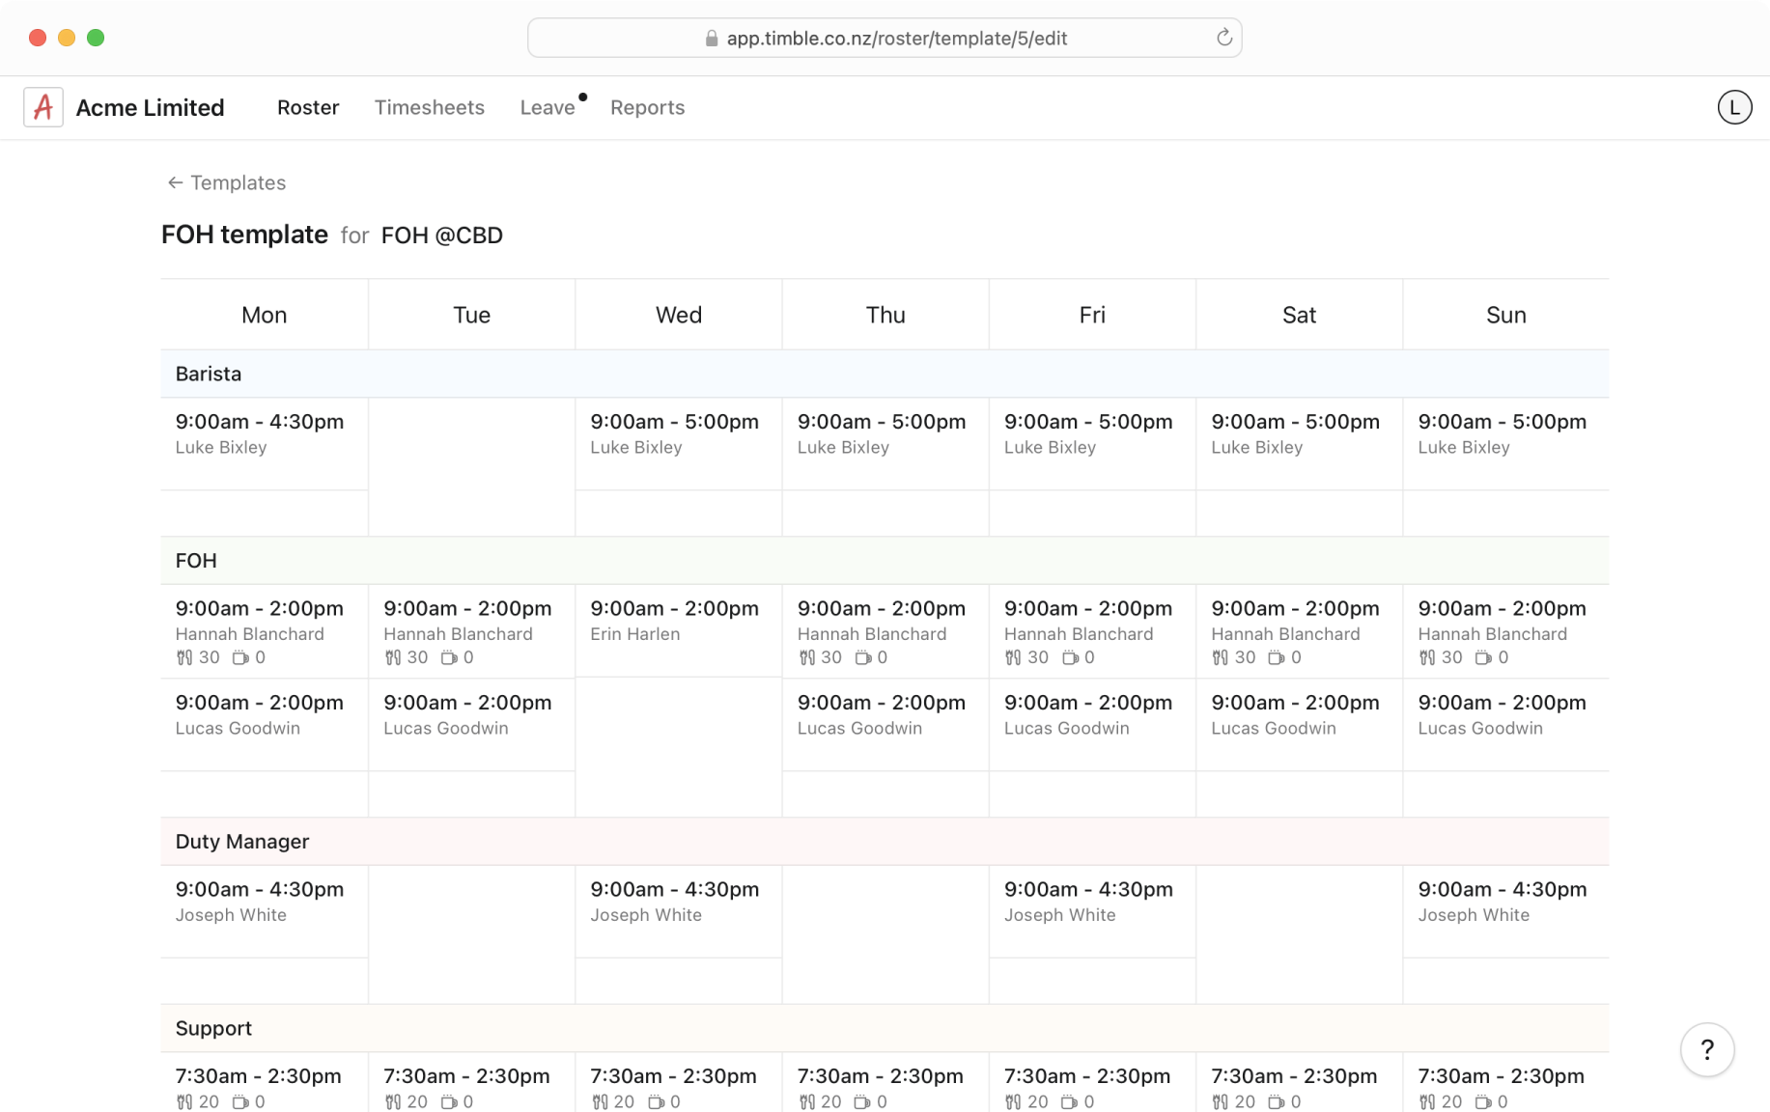This screenshot has width=1770, height=1112.
Task: Switch to the Timesheets tab
Action: click(429, 107)
